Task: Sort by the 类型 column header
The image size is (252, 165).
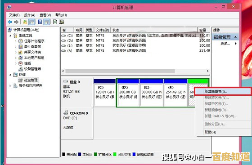Action: (89, 30)
